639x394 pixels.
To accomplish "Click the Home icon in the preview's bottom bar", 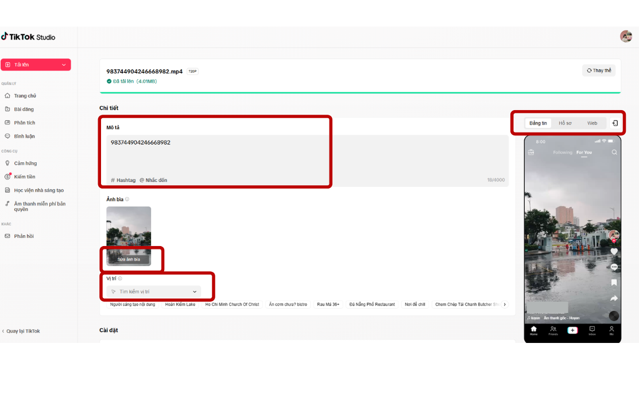I will tap(533, 330).
